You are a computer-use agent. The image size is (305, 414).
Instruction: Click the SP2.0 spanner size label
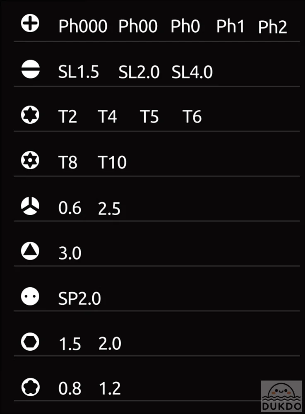click(79, 298)
